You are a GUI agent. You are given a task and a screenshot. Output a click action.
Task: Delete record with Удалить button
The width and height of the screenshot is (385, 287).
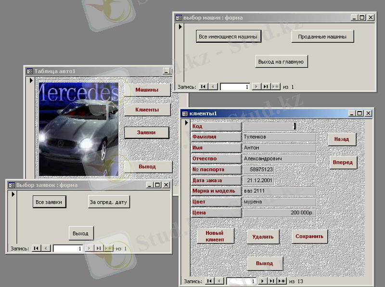tap(263, 237)
